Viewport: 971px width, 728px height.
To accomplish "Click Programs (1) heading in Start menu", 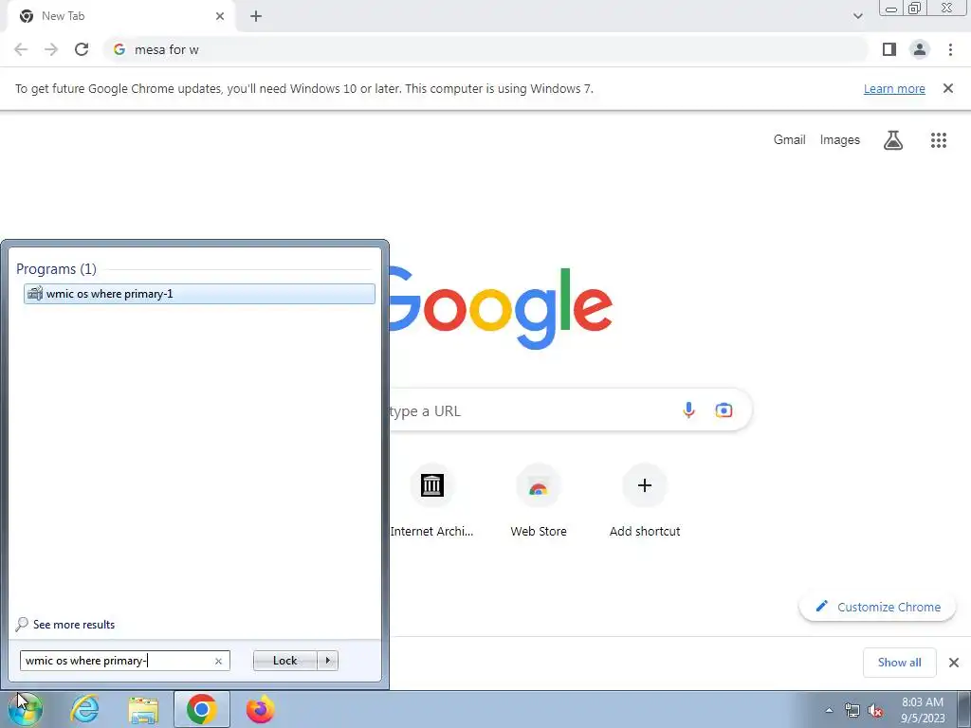I will tap(56, 268).
